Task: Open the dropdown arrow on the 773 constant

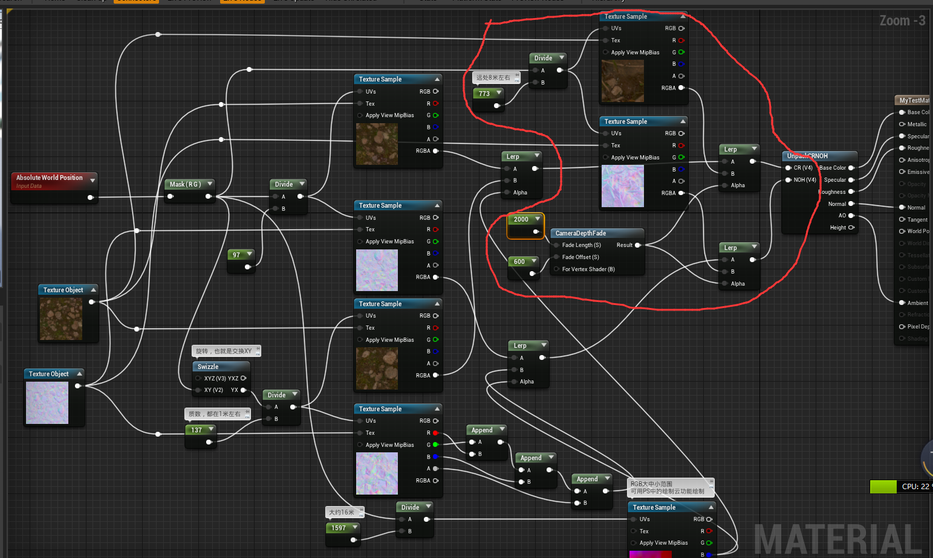Action: (x=499, y=93)
